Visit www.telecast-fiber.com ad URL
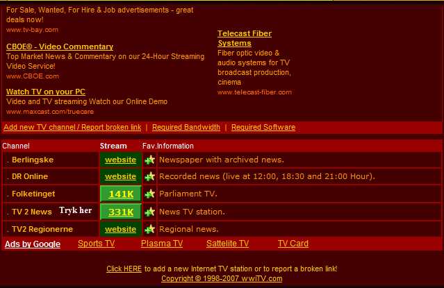The width and height of the screenshot is (444, 288). (254, 92)
